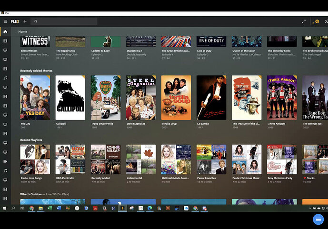The height and width of the screenshot is (229, 328).
Task: Open the Three Amigos poster
Action: click(x=282, y=98)
